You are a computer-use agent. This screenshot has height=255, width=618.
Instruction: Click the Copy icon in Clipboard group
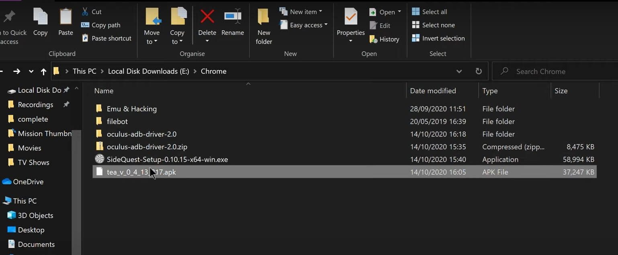[x=40, y=17]
